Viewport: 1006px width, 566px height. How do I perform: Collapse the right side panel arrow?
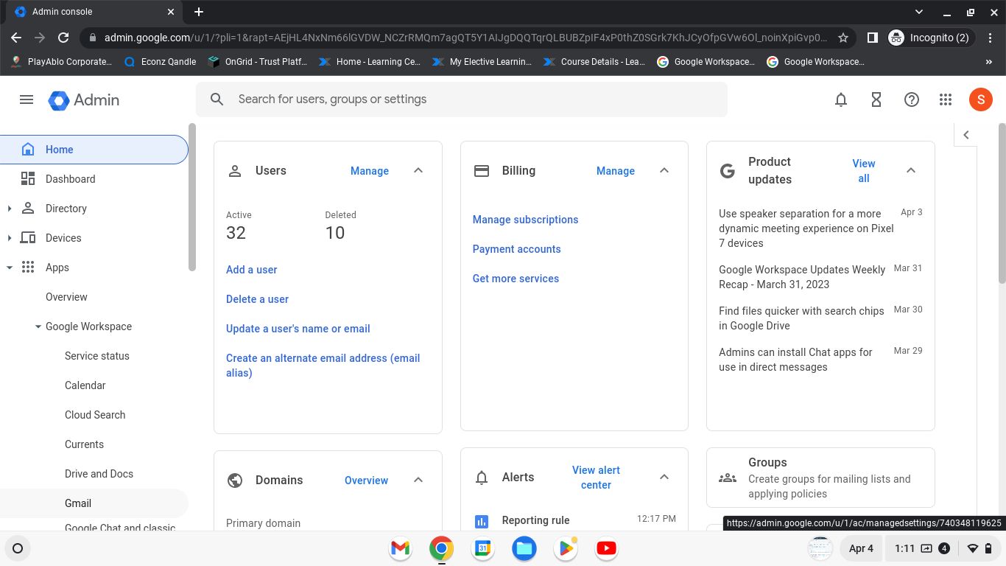966,135
